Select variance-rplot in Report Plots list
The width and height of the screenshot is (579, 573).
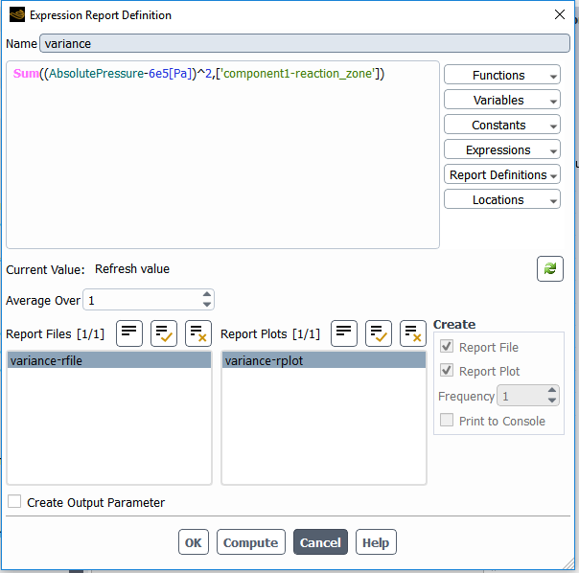coord(324,360)
